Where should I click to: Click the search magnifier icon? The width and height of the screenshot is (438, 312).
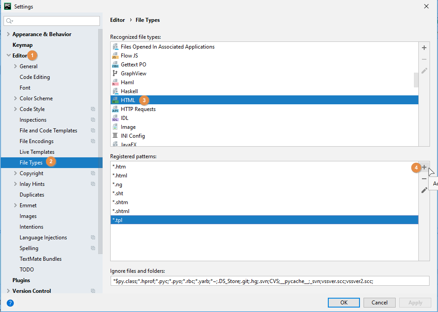tap(9, 21)
